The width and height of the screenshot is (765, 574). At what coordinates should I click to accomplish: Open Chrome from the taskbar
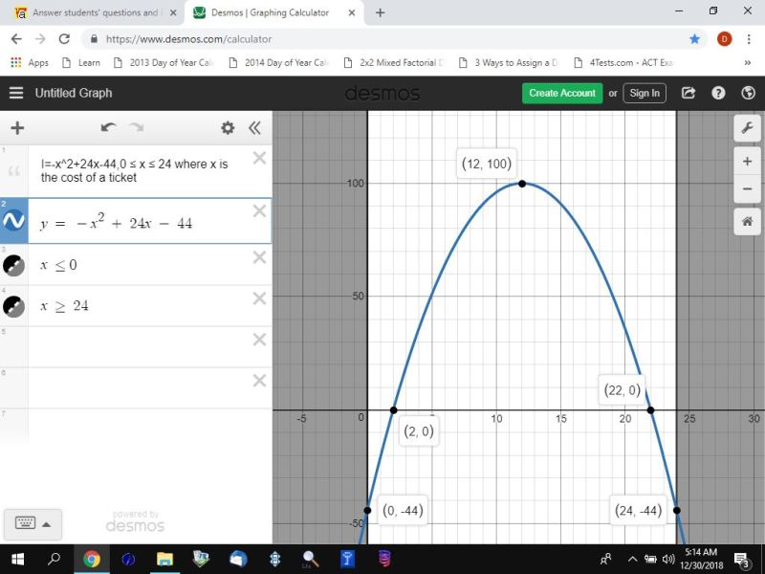(91, 559)
